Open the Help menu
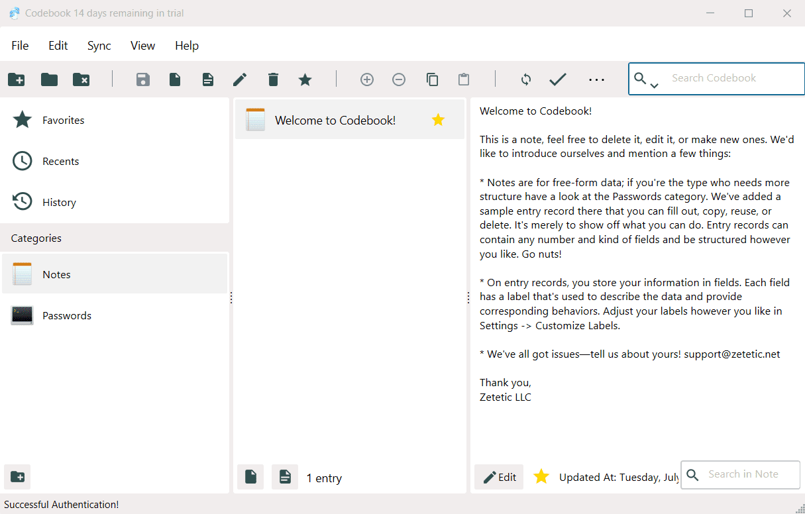This screenshot has height=514, width=805. point(187,46)
